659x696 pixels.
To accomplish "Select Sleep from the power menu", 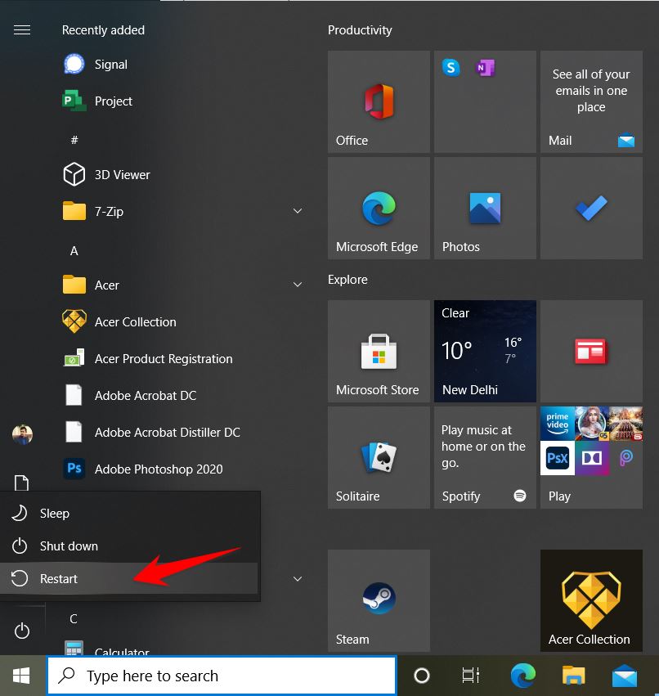I will click(x=128, y=513).
